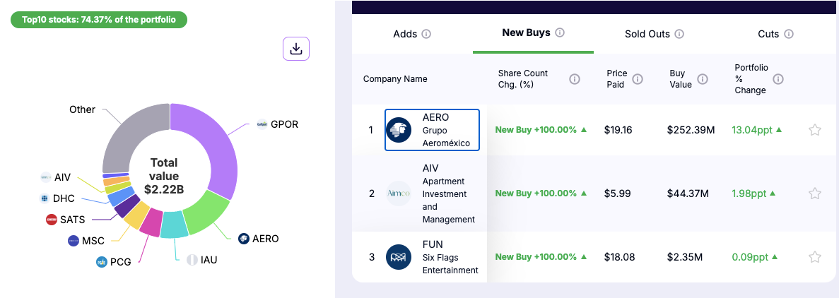This screenshot has width=839, height=298.
Task: Click the Top10 stocks portfolio badge
Action: 99,20
